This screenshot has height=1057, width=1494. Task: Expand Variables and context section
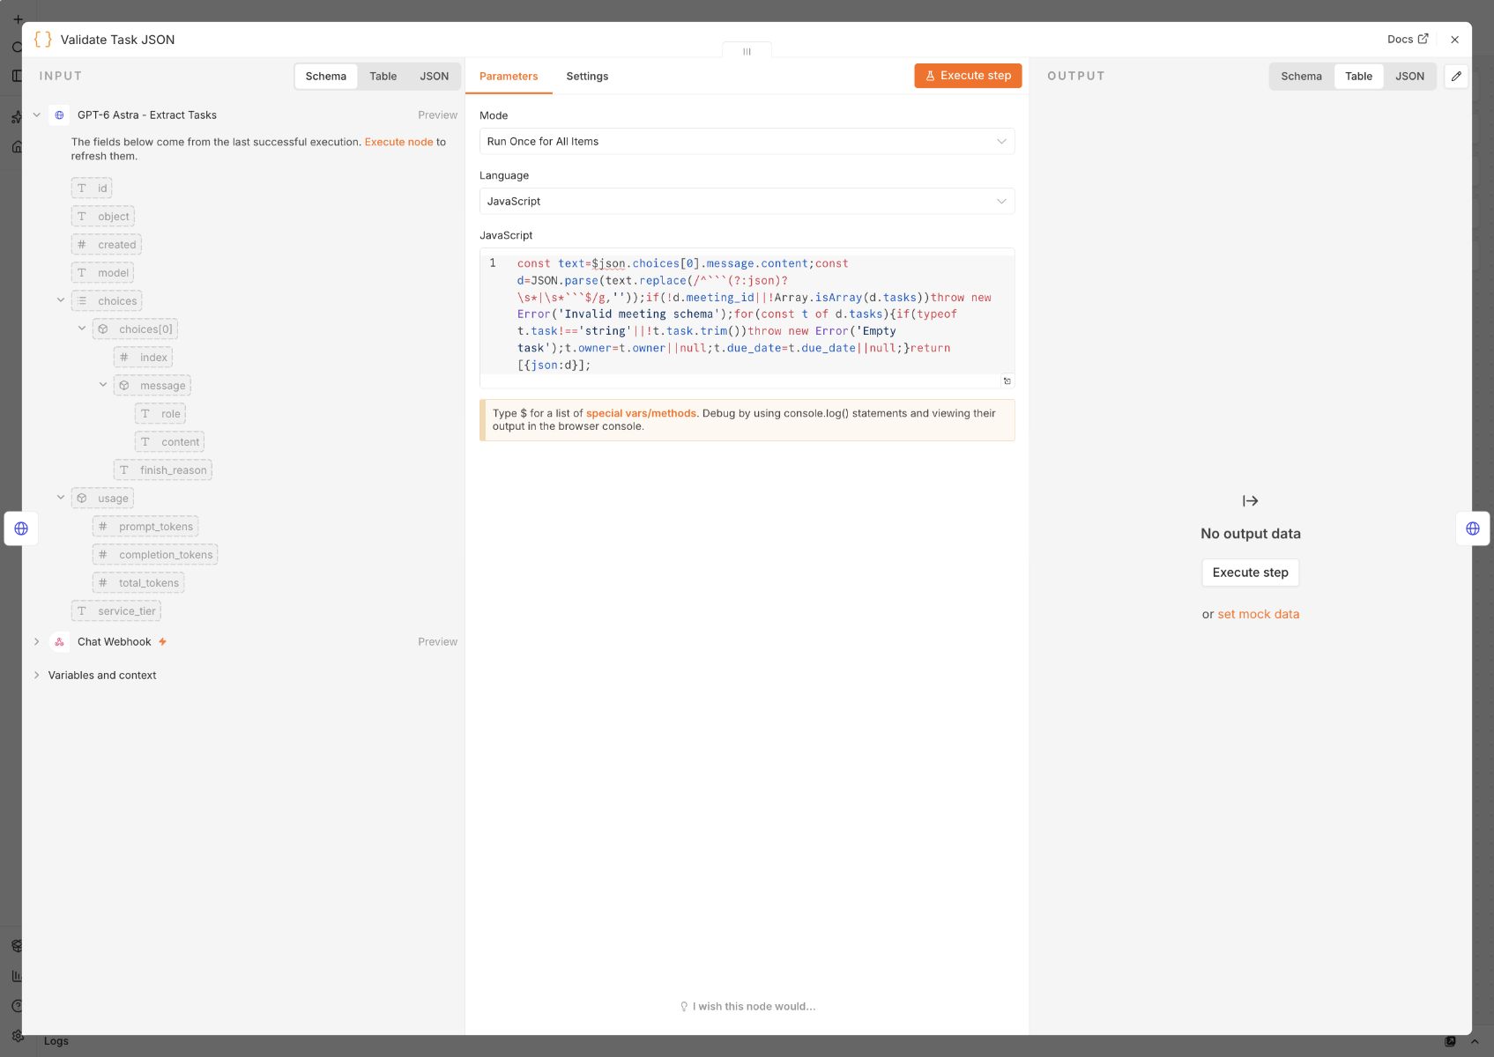[37, 676]
